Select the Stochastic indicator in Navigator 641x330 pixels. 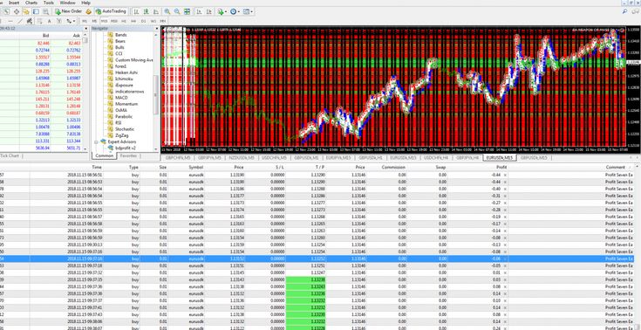coord(124,129)
